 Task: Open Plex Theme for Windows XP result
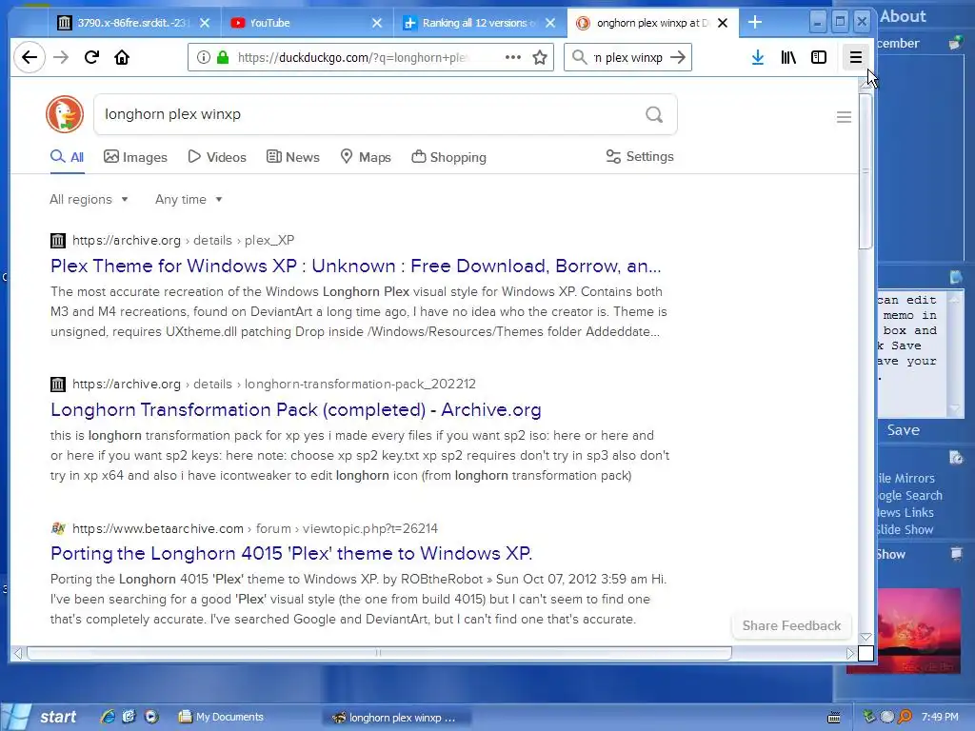(x=356, y=267)
